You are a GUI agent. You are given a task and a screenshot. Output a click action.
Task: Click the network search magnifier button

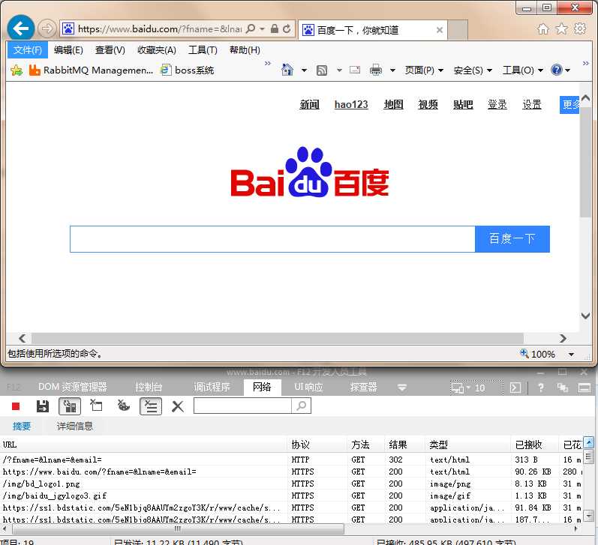pos(302,406)
